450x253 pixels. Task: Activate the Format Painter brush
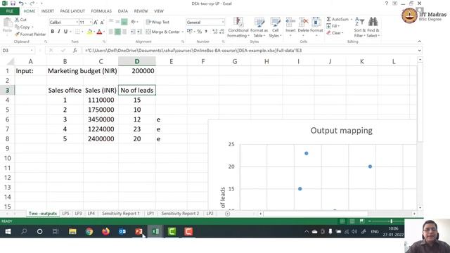pos(30,34)
